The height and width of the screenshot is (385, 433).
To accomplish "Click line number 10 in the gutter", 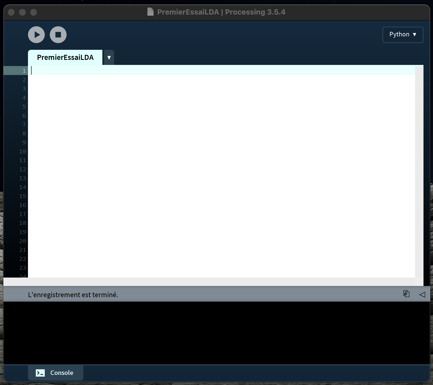I will pyautogui.click(x=23, y=151).
